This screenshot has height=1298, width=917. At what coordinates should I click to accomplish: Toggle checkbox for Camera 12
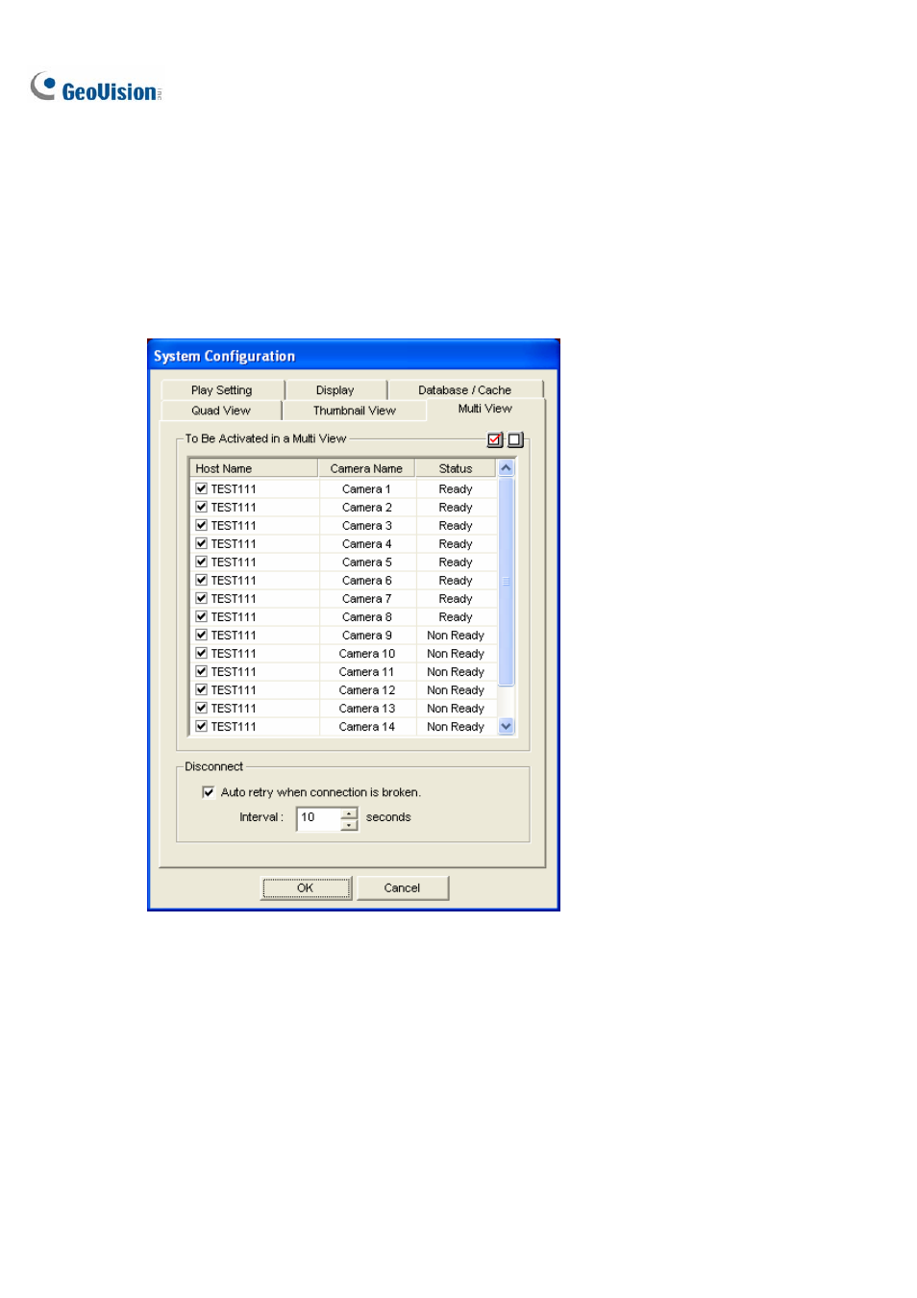tap(202, 689)
